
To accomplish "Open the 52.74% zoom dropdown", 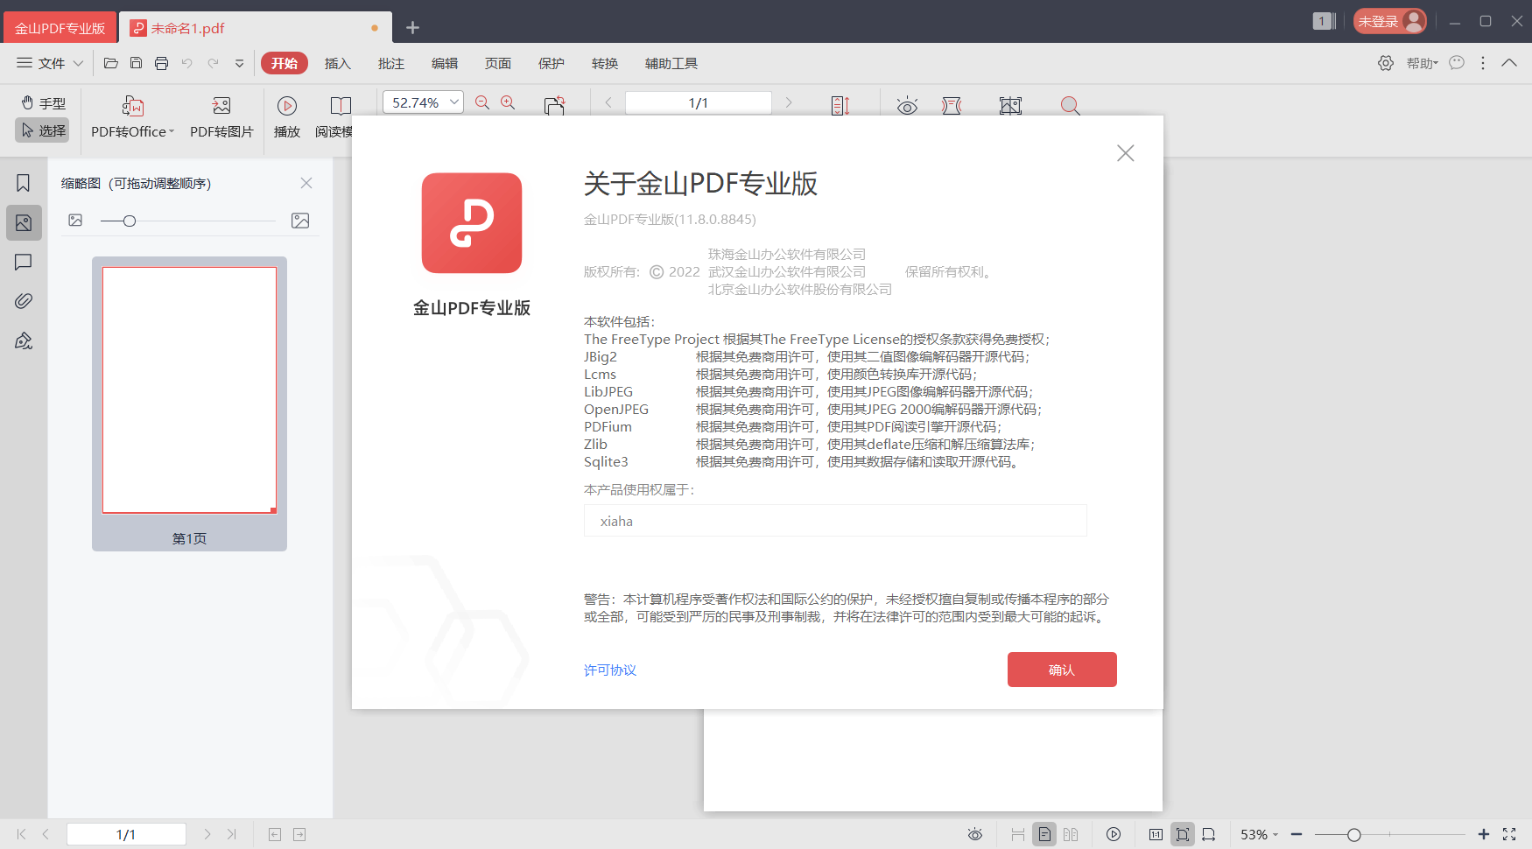I will [454, 102].
